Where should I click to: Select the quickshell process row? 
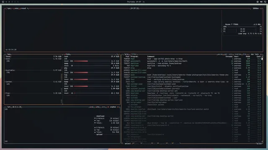193,61
